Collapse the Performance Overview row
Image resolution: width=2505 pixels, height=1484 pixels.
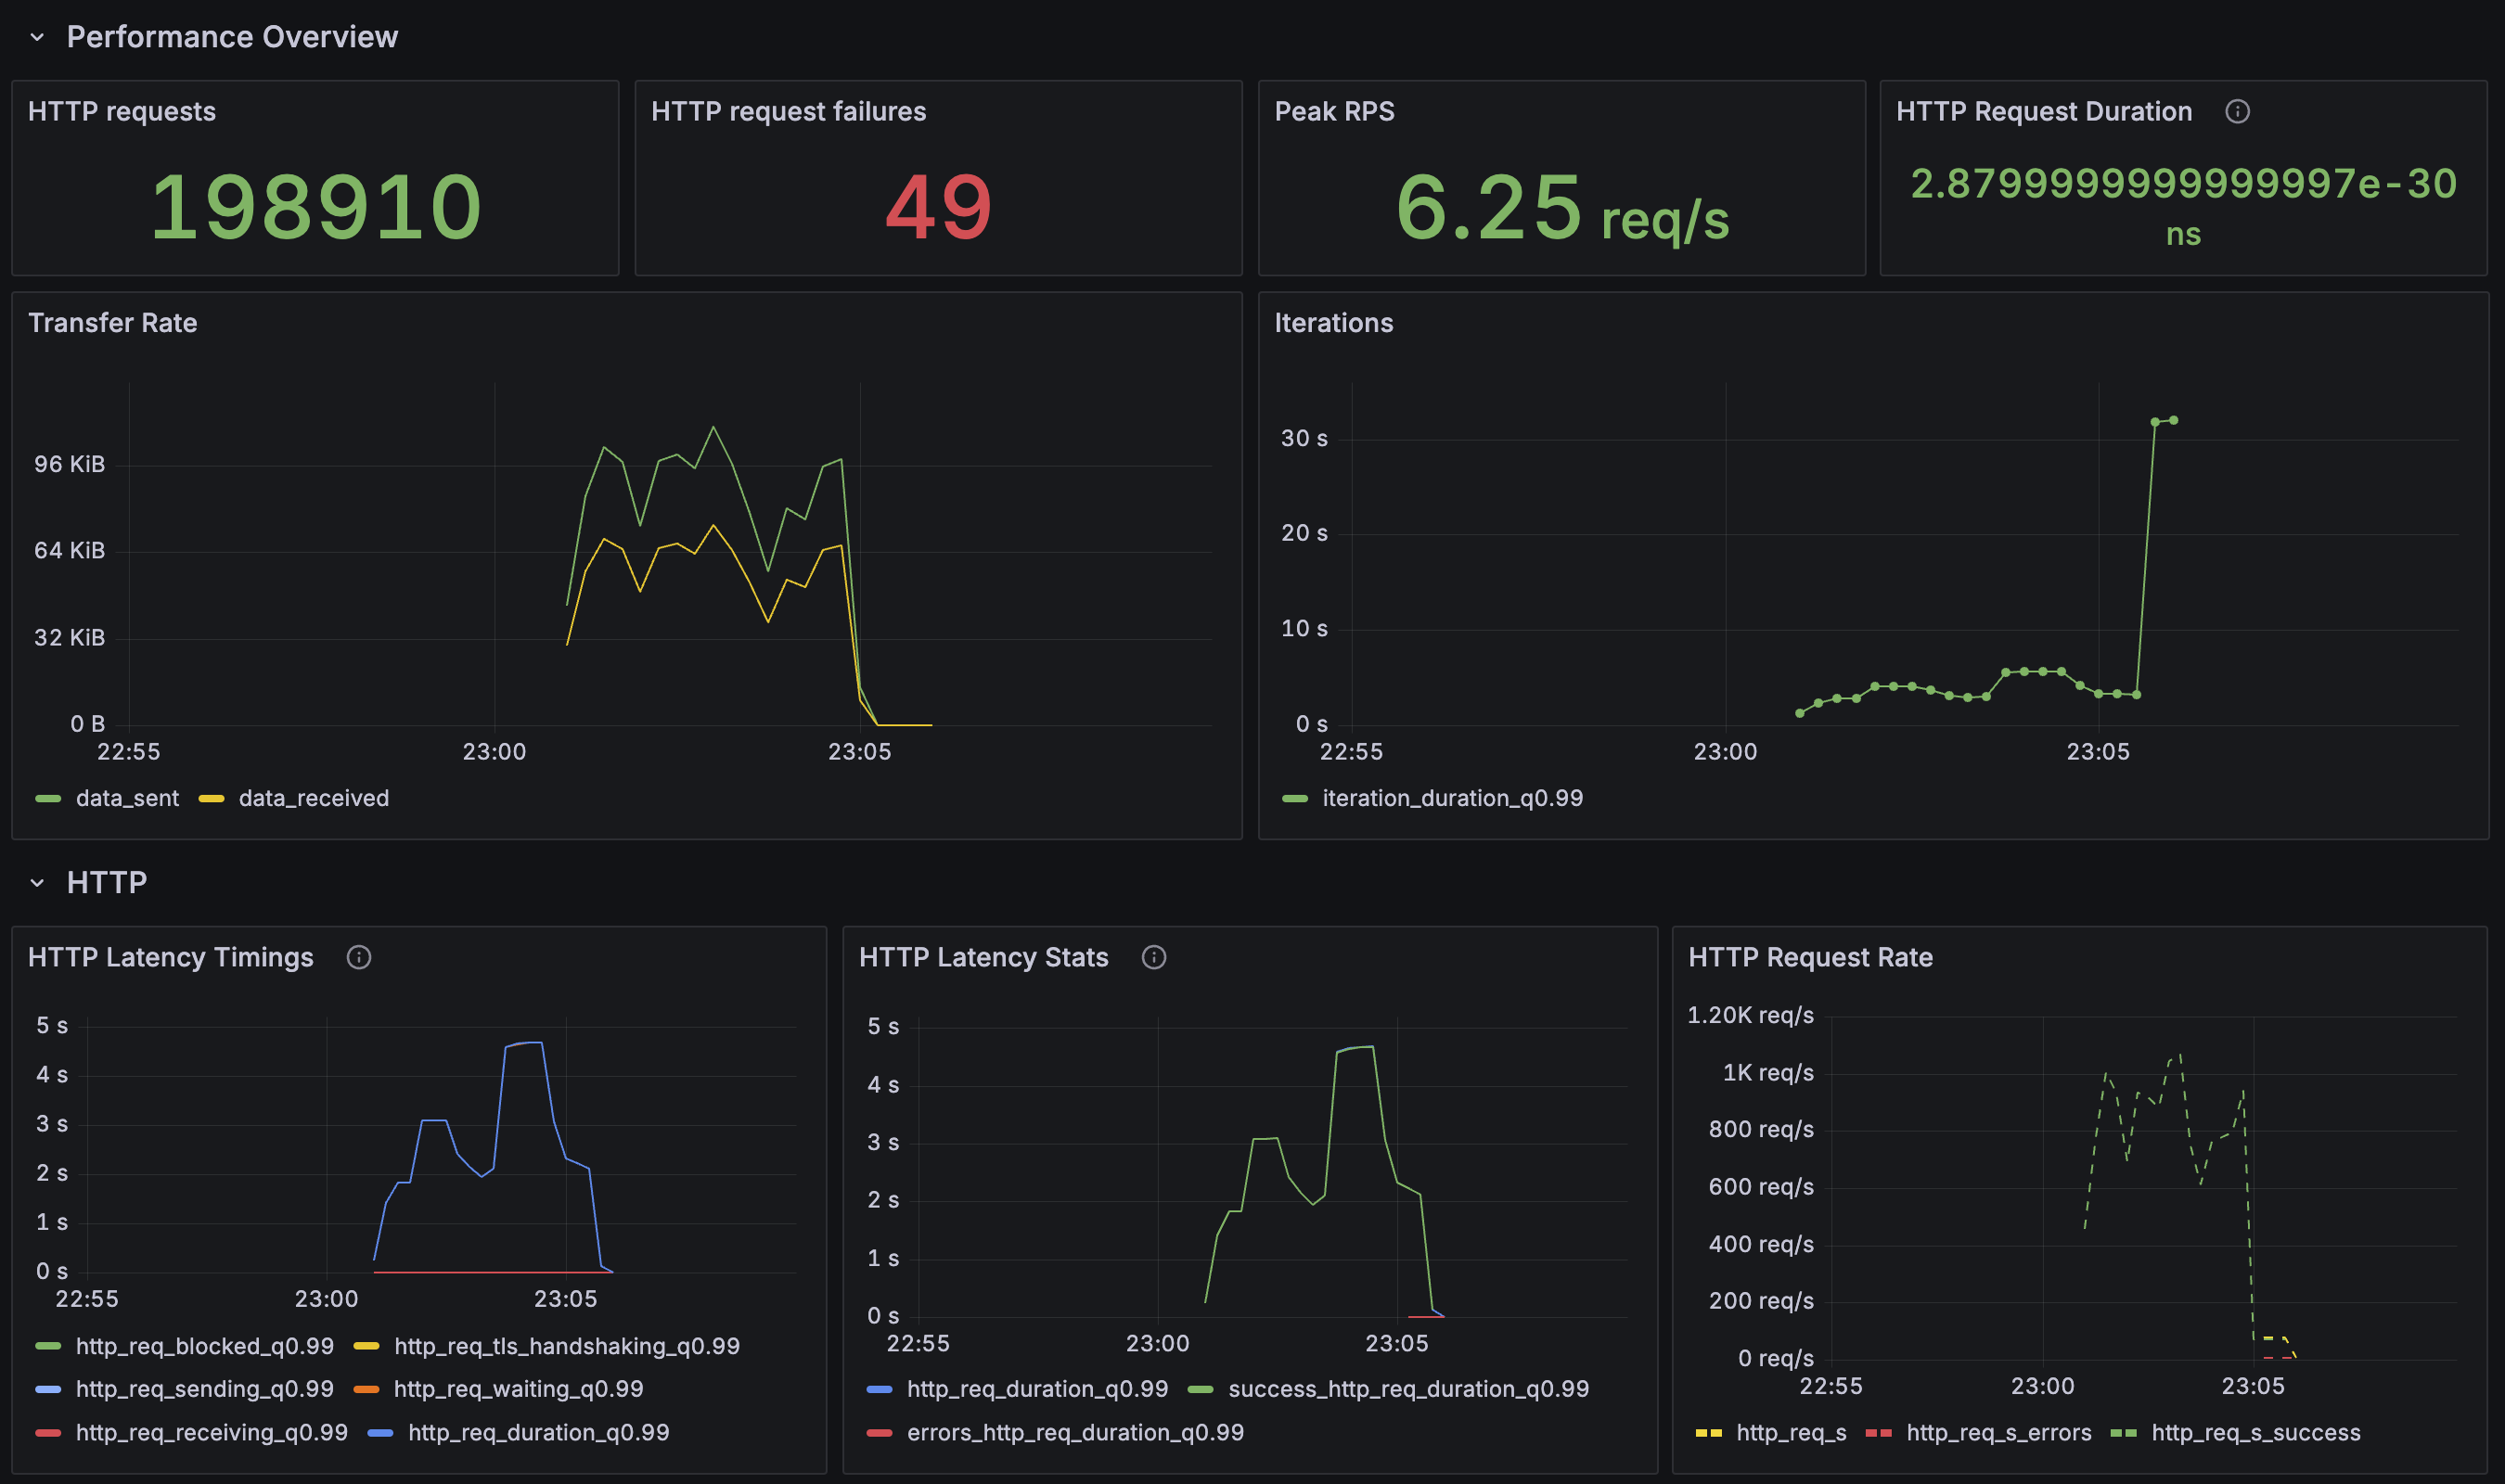coord(38,37)
